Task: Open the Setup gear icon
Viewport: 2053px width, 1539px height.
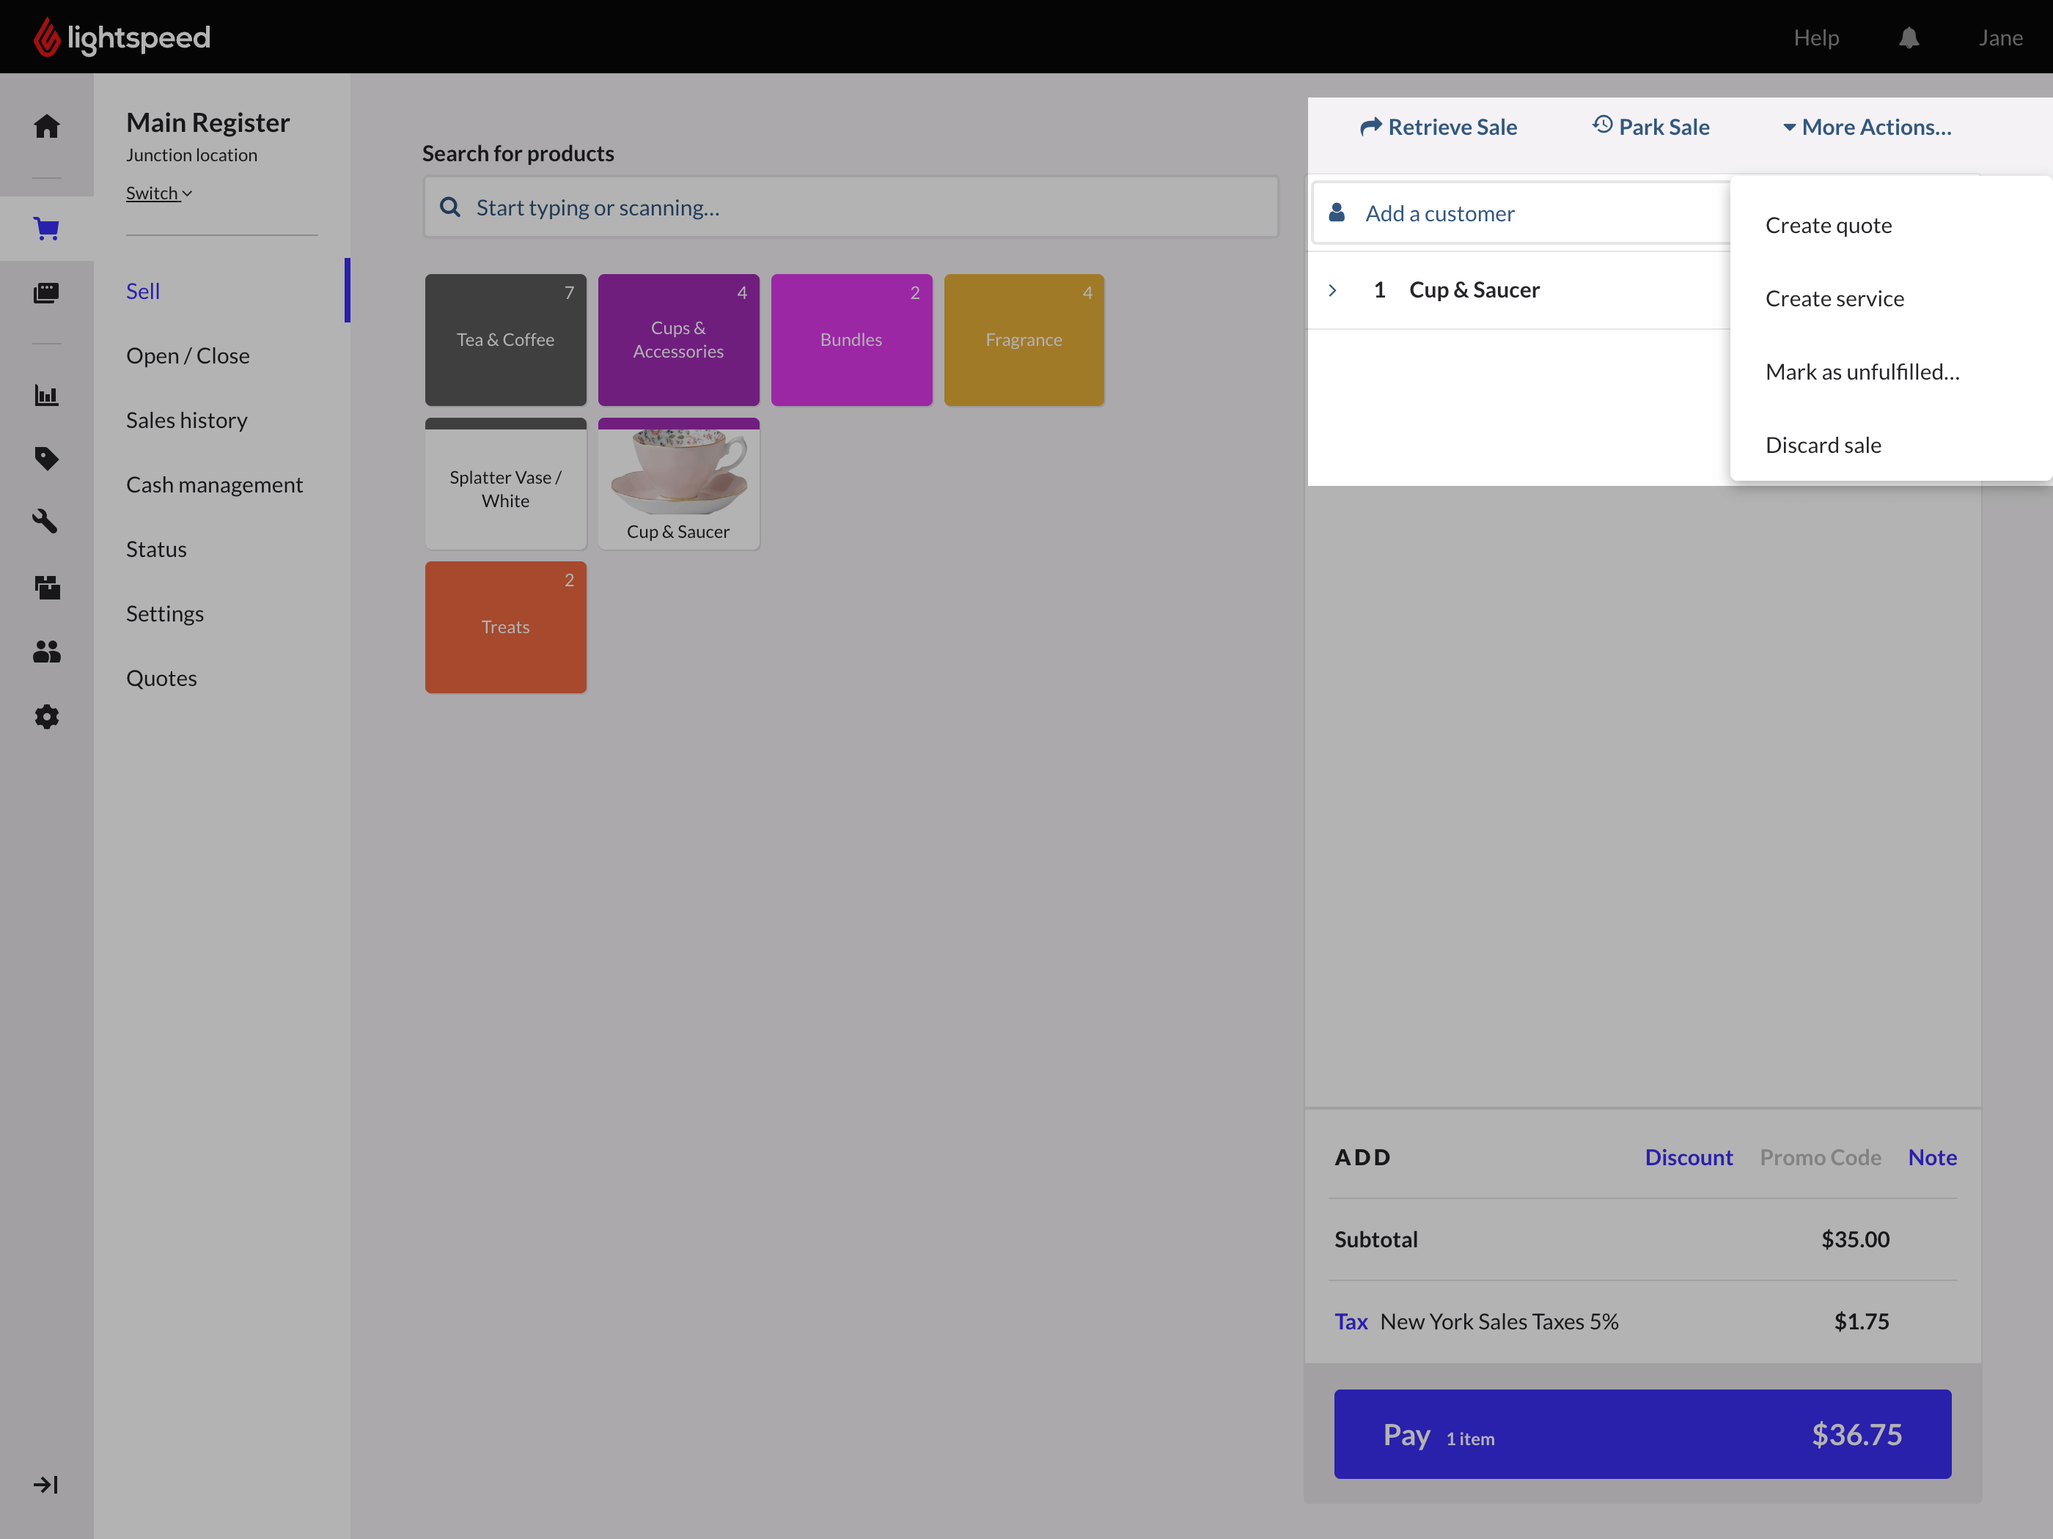Action: (46, 716)
